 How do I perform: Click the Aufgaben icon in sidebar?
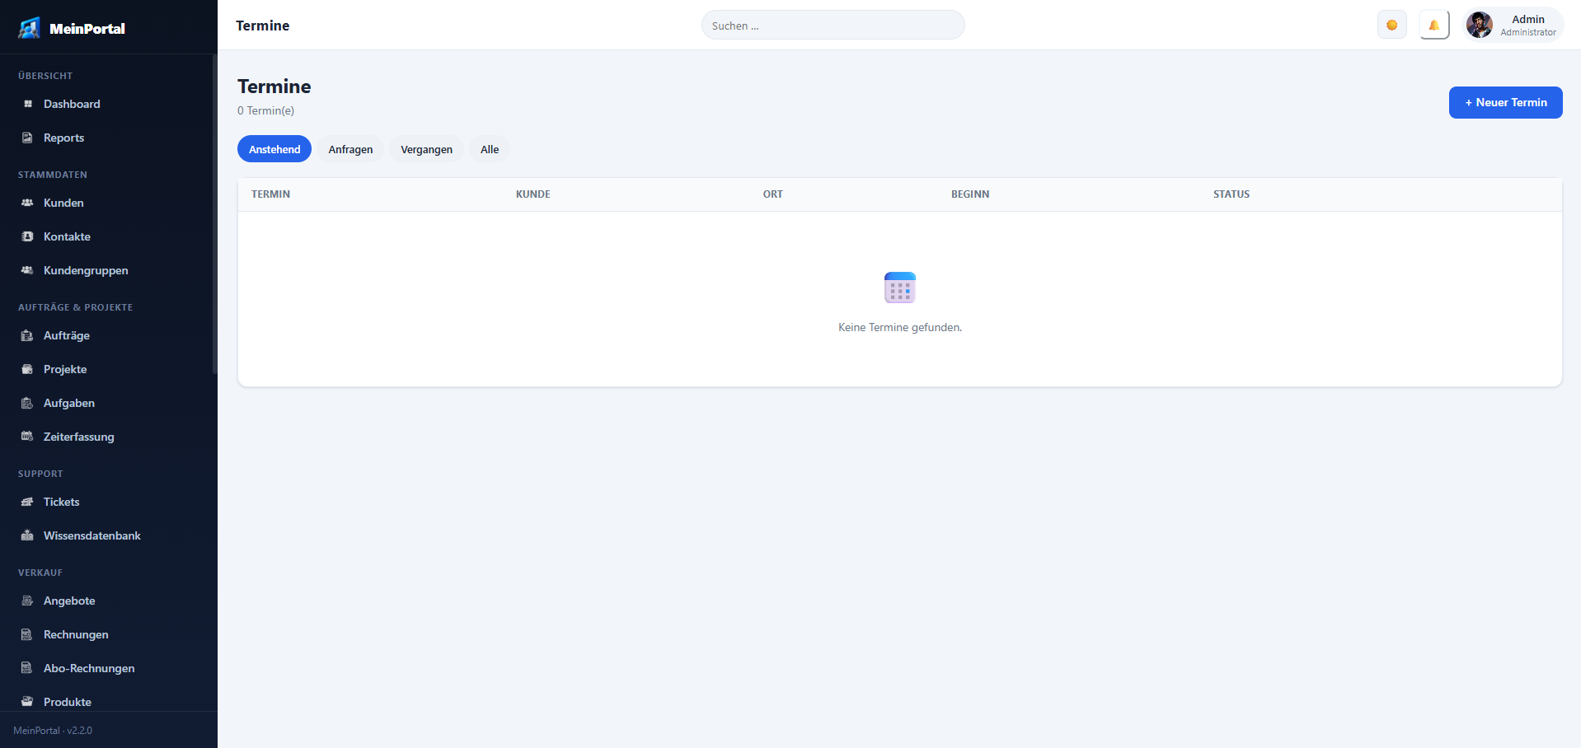click(27, 403)
